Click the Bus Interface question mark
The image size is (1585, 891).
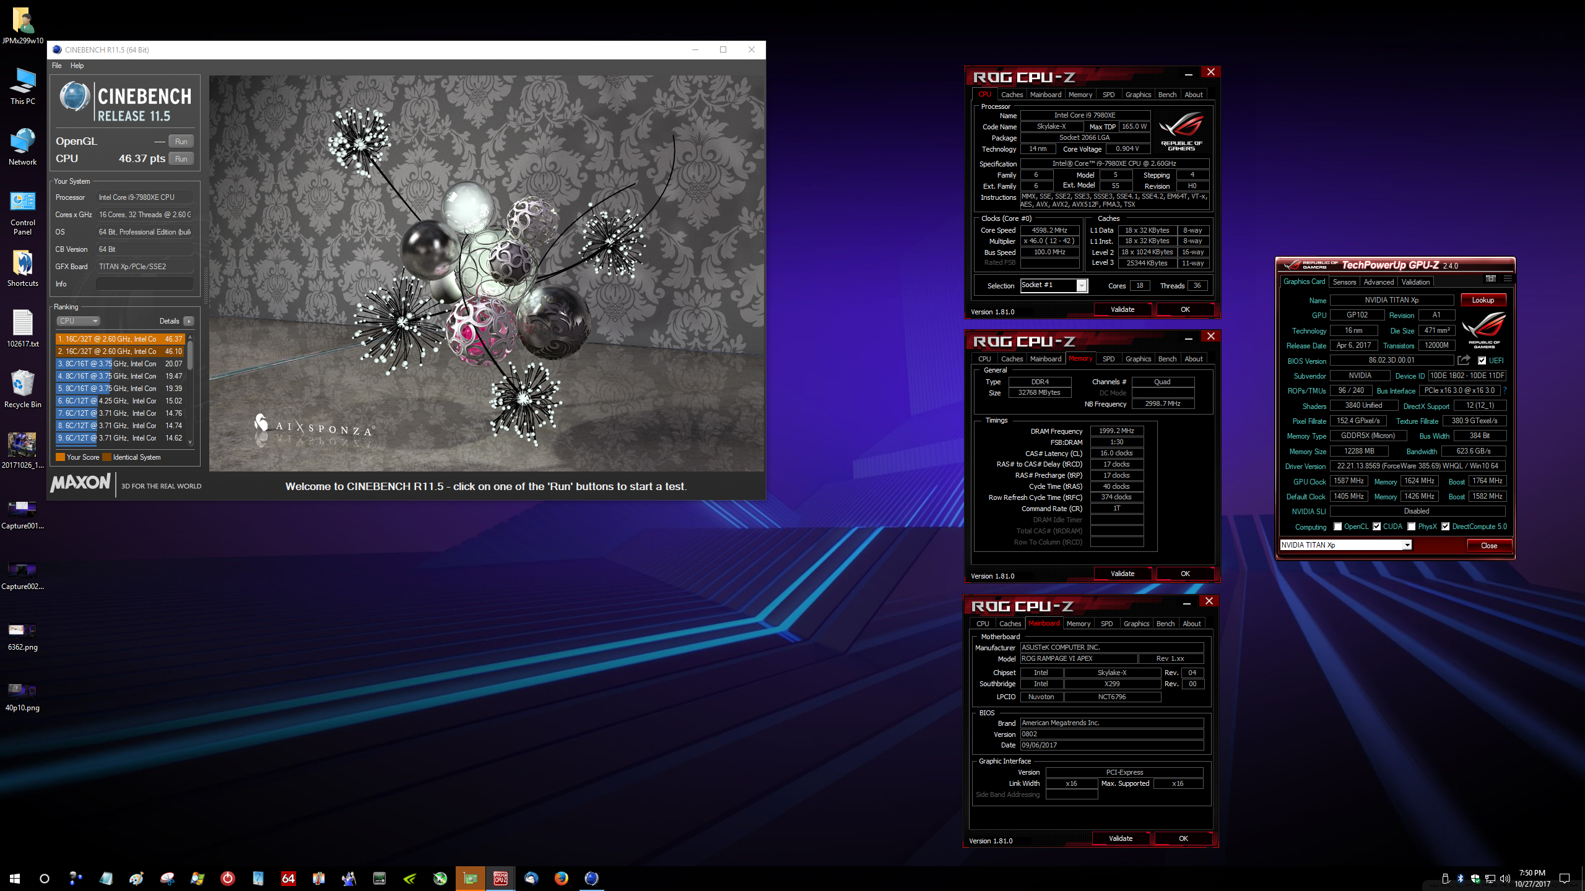click(x=1505, y=390)
